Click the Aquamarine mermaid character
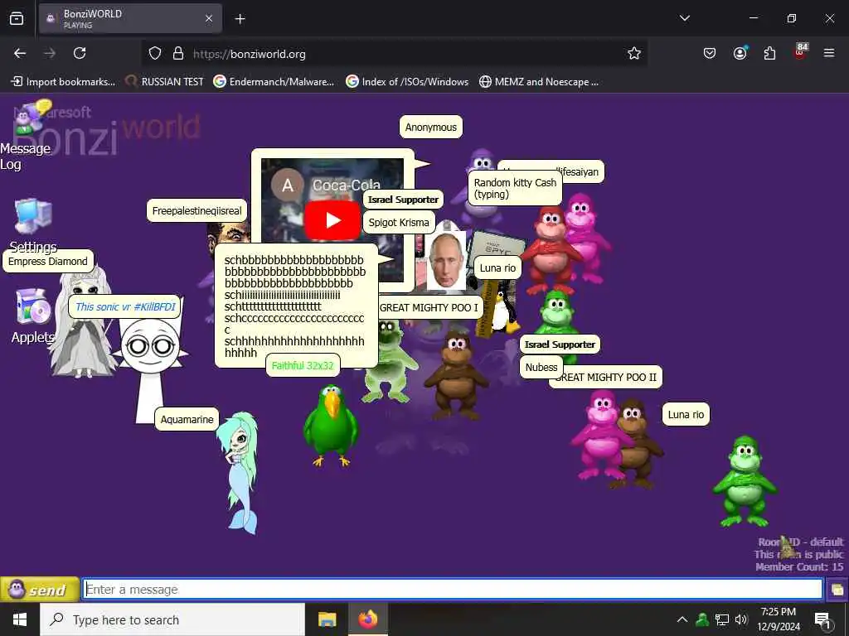 point(240,471)
